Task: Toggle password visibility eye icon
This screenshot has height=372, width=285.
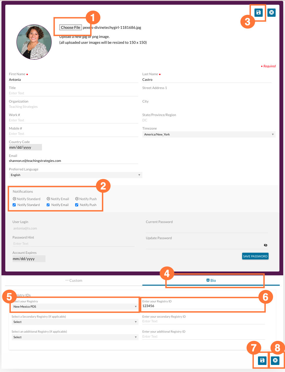Action: point(265,245)
